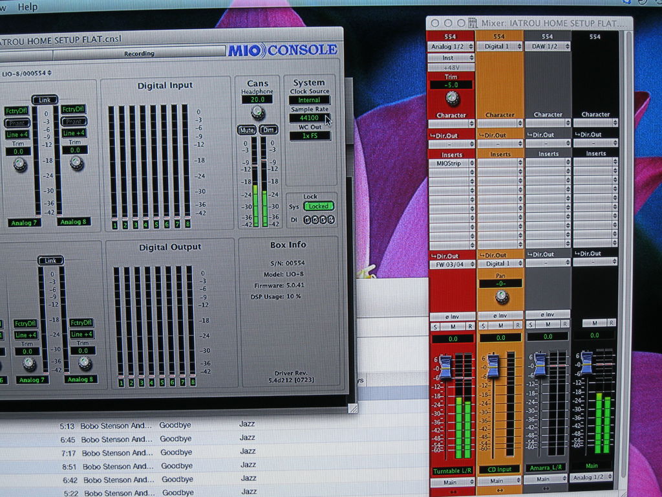This screenshot has width=662, height=497.
Task: Open the Digital 1 input dropdown on the orange strip
Action: point(500,47)
